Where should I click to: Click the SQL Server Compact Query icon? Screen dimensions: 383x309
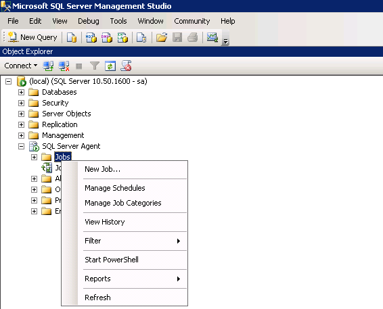141,37
